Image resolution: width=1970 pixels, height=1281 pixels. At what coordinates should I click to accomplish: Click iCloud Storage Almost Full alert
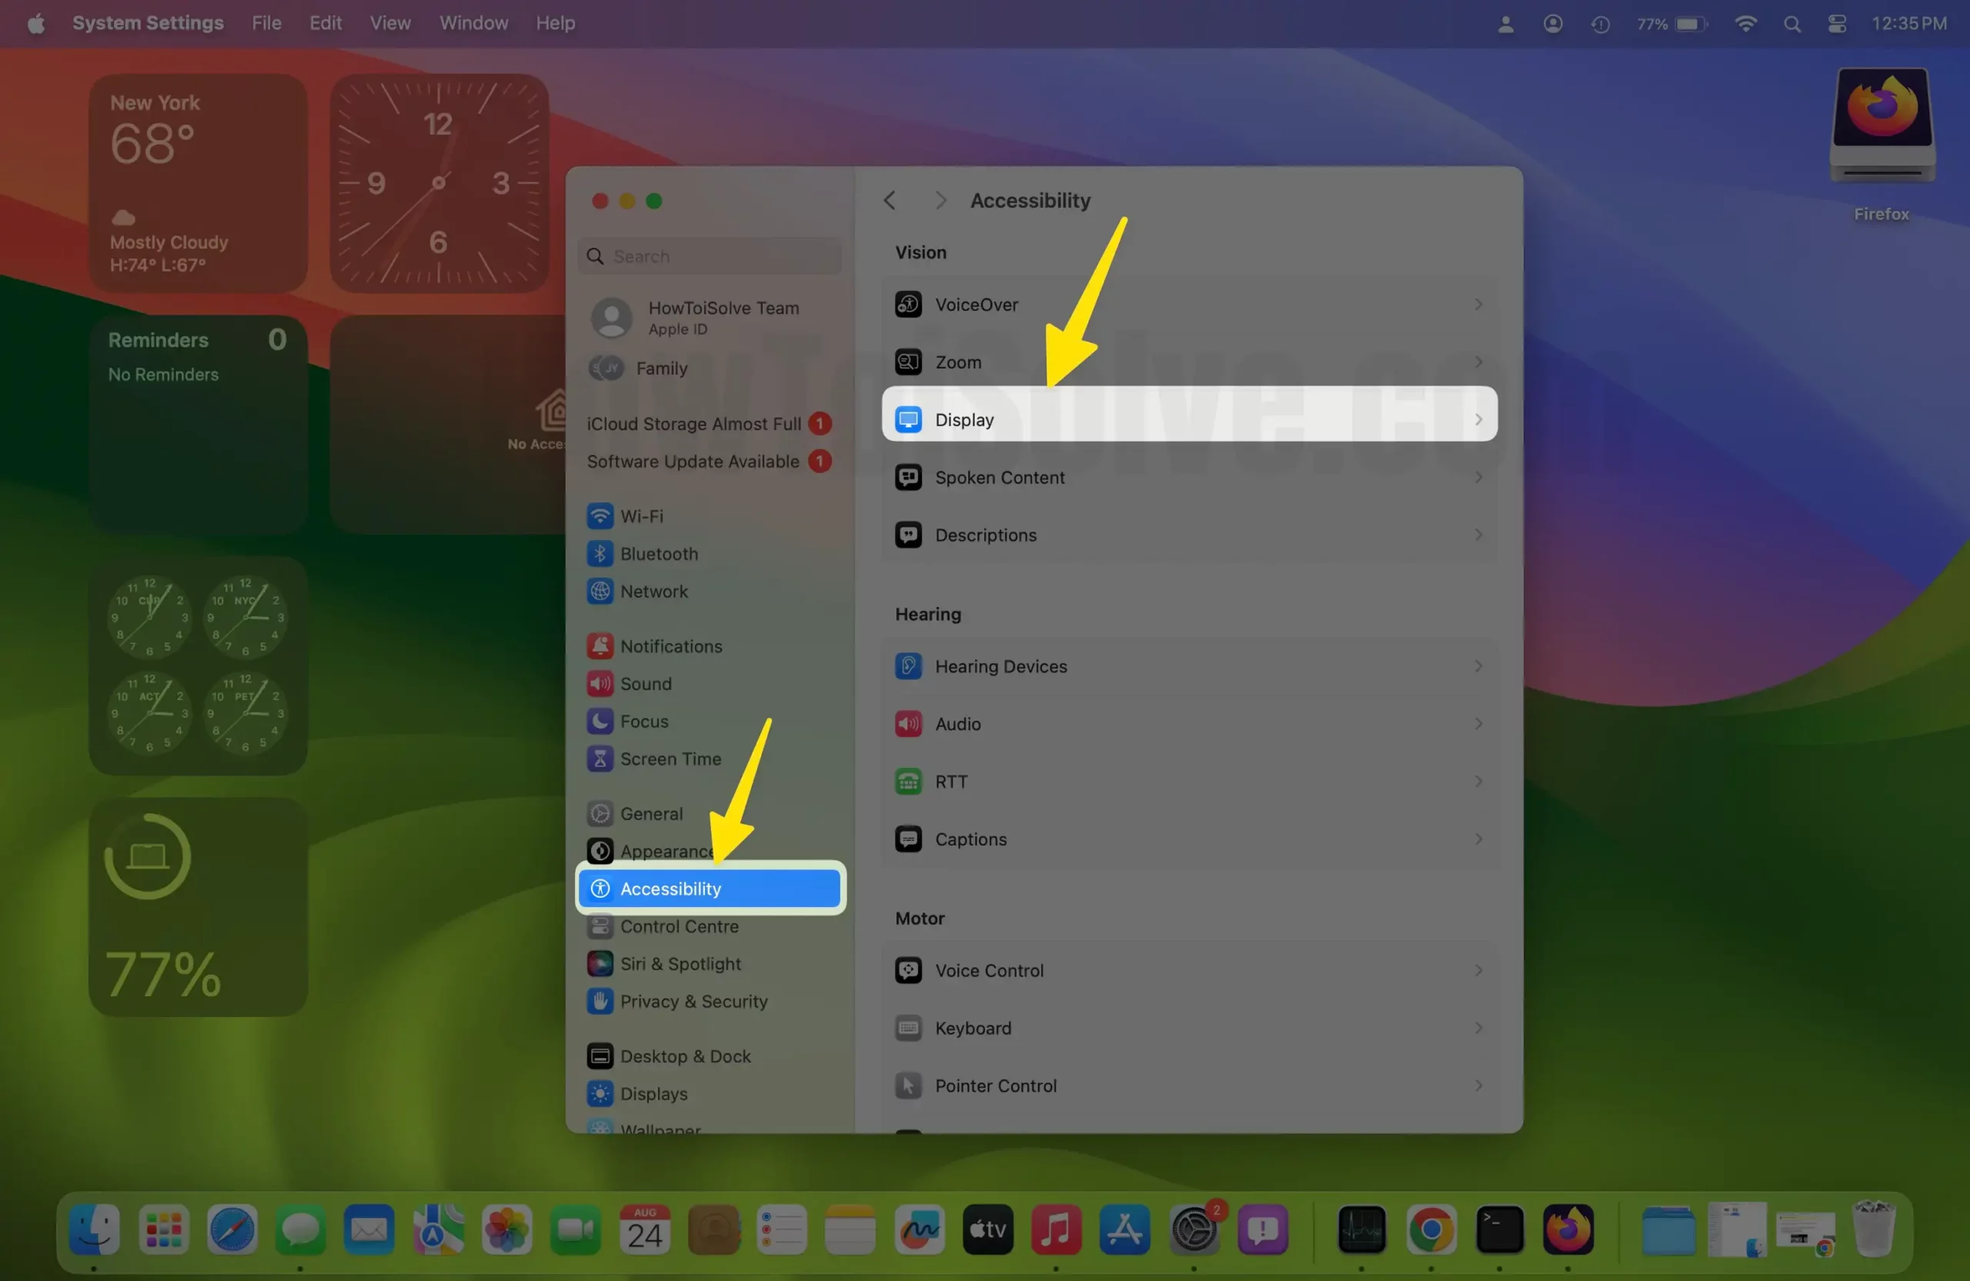click(711, 424)
